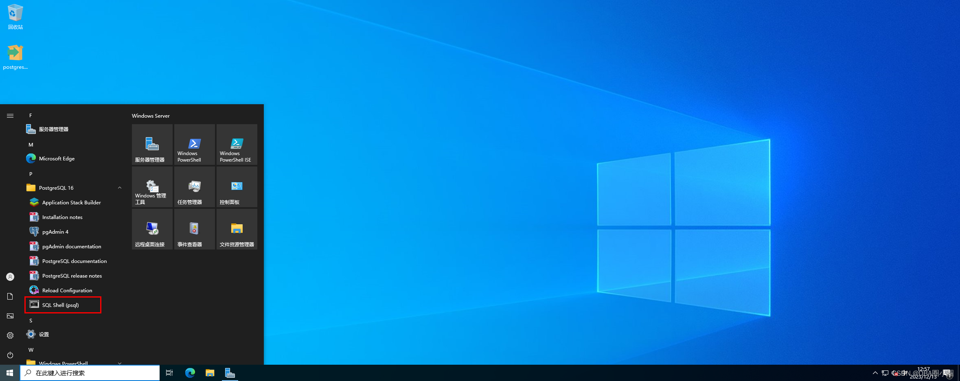Open the Recycle Bin desktop icon

click(x=15, y=17)
